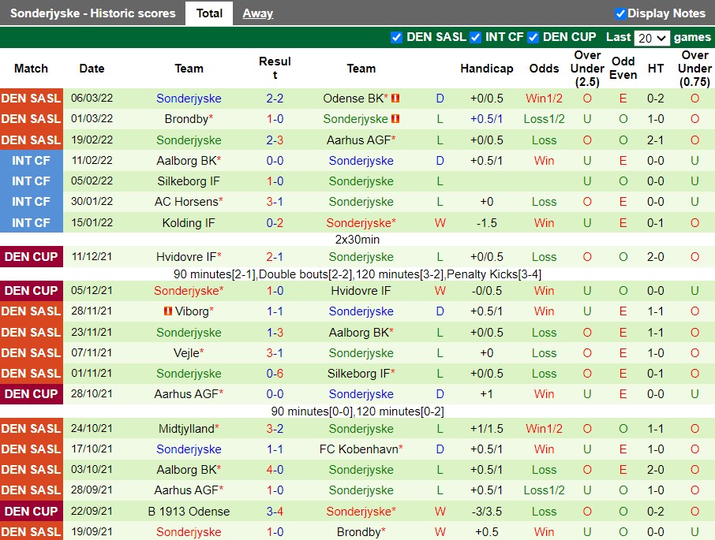715x540 pixels.
Task: Click red card icon next to Sonderjyske on 01/03/22
Action: 396,119
